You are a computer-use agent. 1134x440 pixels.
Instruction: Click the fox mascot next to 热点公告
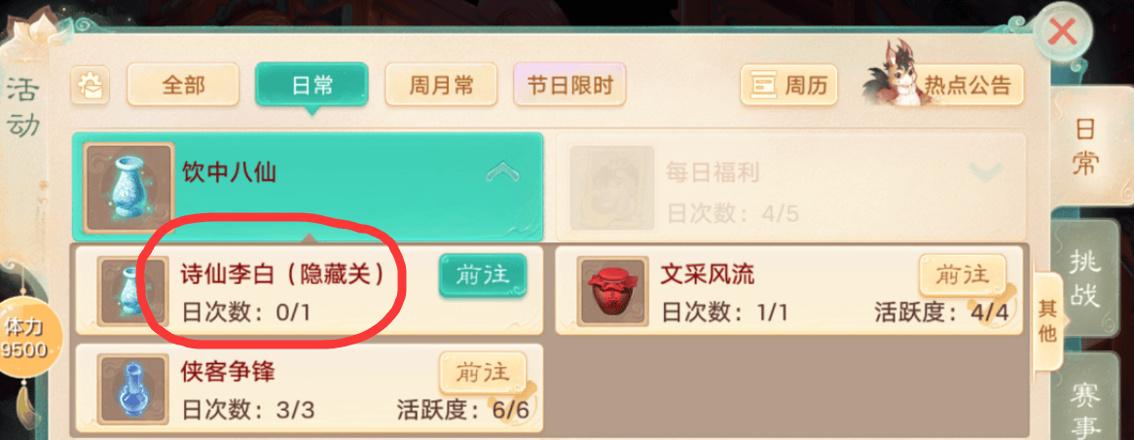coord(894,75)
